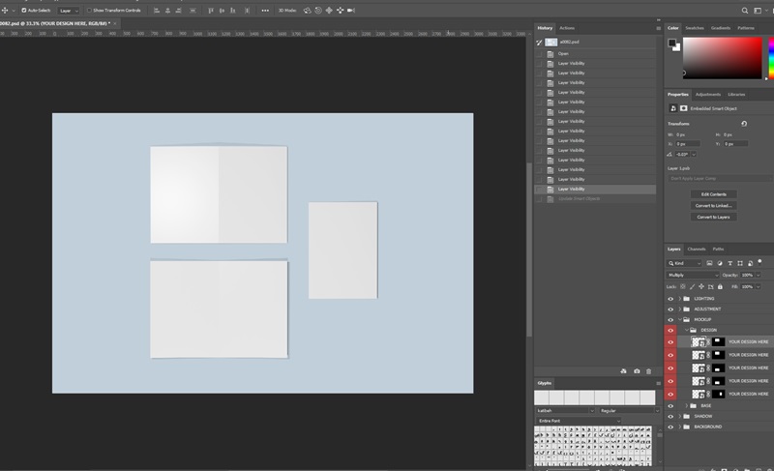Click the type layer filter icon

tap(729, 263)
